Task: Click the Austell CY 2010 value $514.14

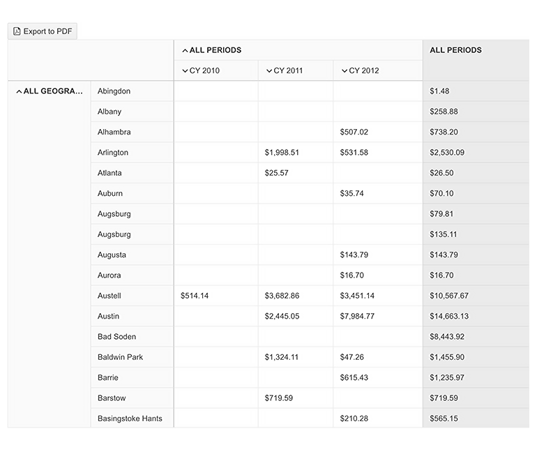Action: 195,296
